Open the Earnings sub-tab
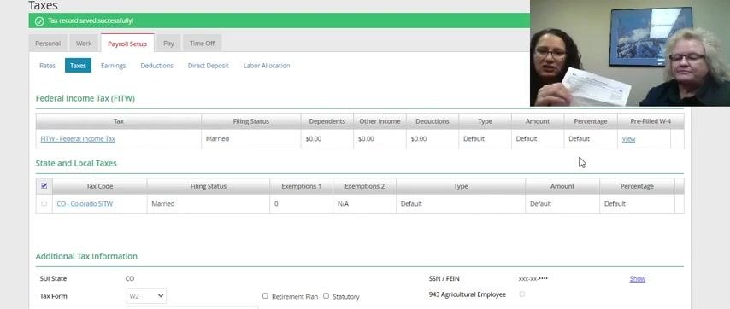 tap(113, 66)
